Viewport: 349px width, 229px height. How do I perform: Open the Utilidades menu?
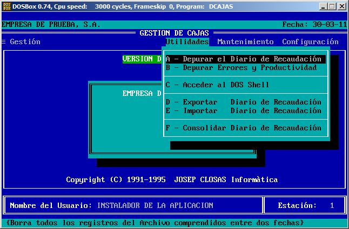187,41
